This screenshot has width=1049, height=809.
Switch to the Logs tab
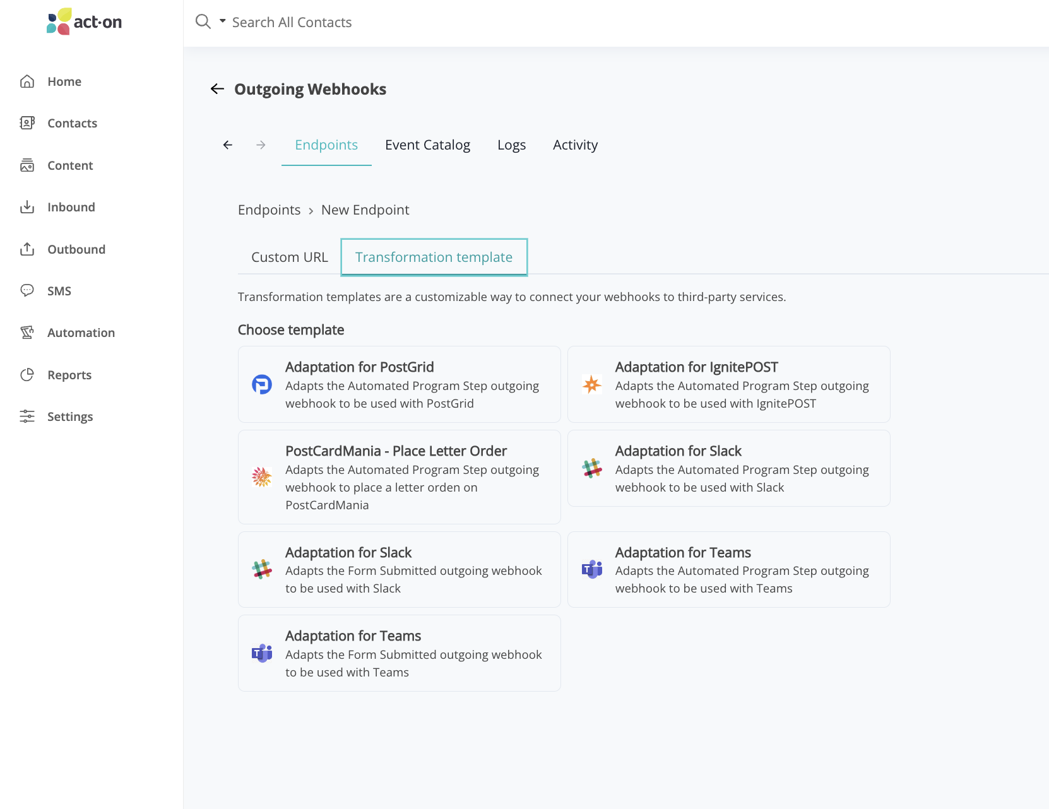[x=511, y=145]
